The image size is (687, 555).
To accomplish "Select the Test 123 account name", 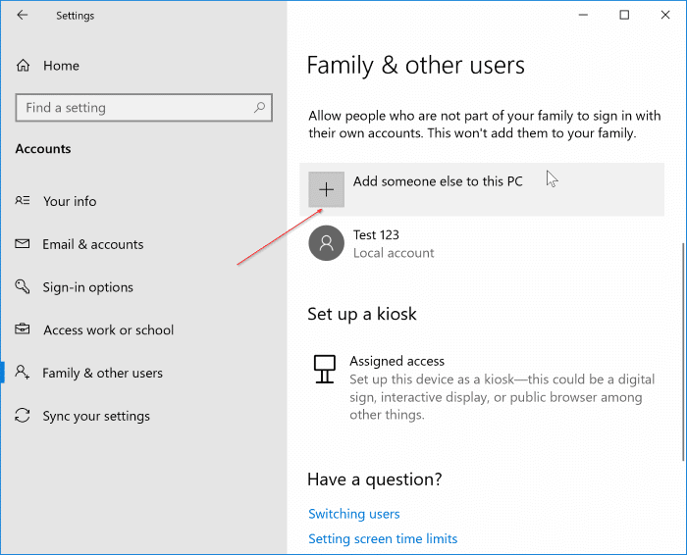I will click(x=376, y=235).
